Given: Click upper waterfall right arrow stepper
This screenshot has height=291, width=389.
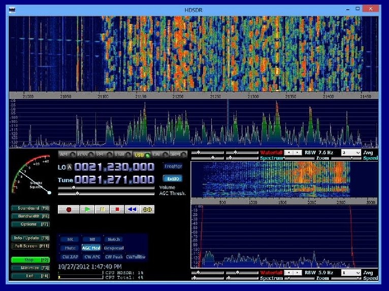Looking at the screenshot, I should [297, 153].
